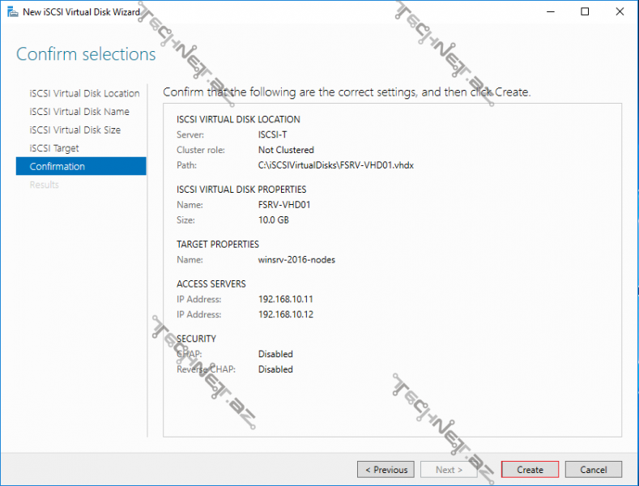Click the IP address 192.168.10.11 entry
The image size is (639, 486).
coord(285,299)
